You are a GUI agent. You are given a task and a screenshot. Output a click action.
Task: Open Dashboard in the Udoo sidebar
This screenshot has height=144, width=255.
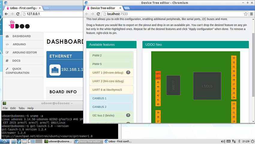[x=23, y=36]
